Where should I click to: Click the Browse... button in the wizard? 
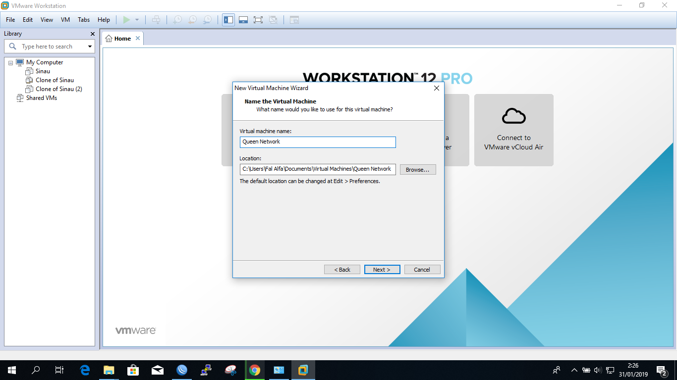click(x=418, y=170)
